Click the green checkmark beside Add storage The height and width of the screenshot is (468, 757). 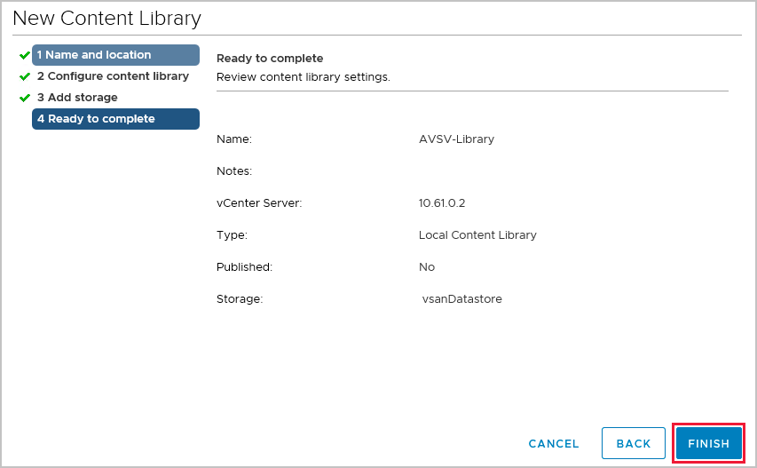(25, 98)
